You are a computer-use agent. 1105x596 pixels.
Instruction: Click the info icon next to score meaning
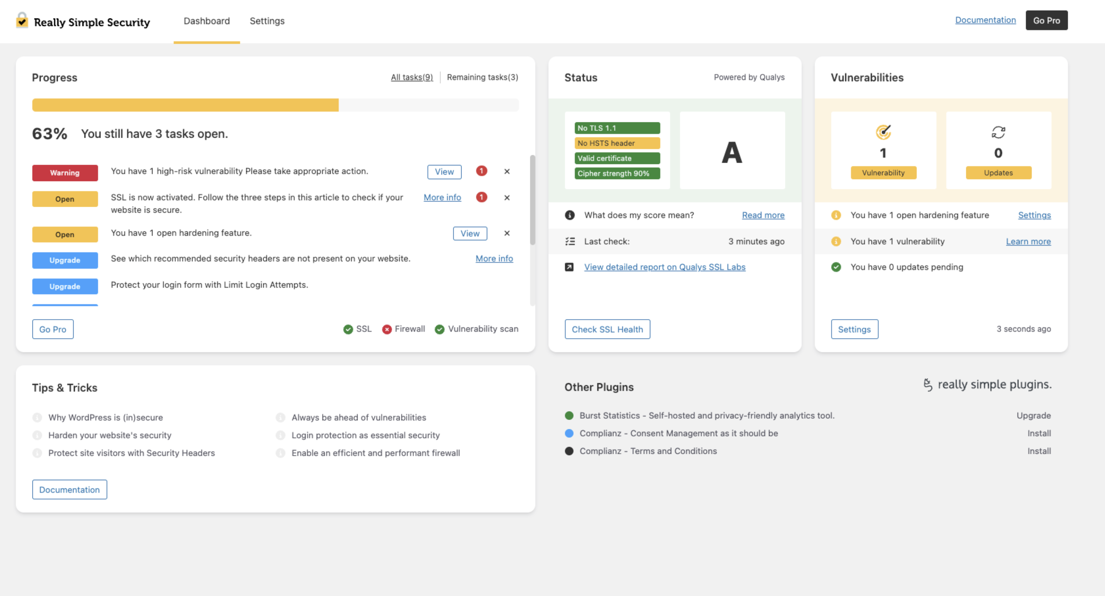[570, 215]
